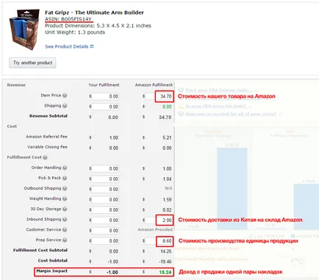Open help icon for Outbound Shipping
This screenshot has height=280, width=319.
[x=65, y=188]
